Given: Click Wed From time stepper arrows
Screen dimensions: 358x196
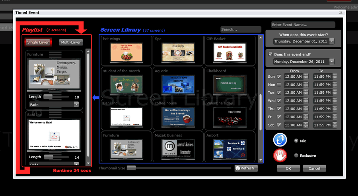Looking at the screenshot, I should point(306,101).
